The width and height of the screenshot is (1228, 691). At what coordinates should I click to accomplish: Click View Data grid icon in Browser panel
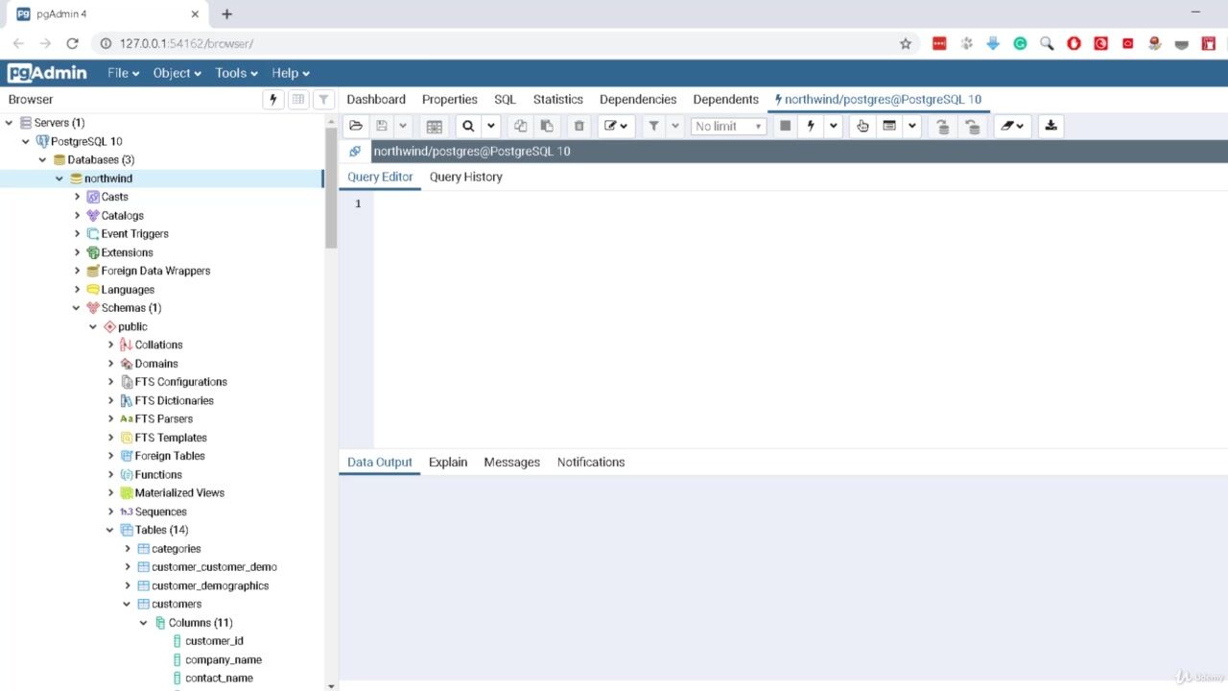click(298, 100)
